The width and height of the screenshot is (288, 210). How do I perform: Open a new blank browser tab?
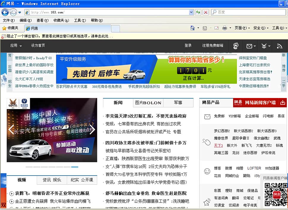(x=115, y=29)
